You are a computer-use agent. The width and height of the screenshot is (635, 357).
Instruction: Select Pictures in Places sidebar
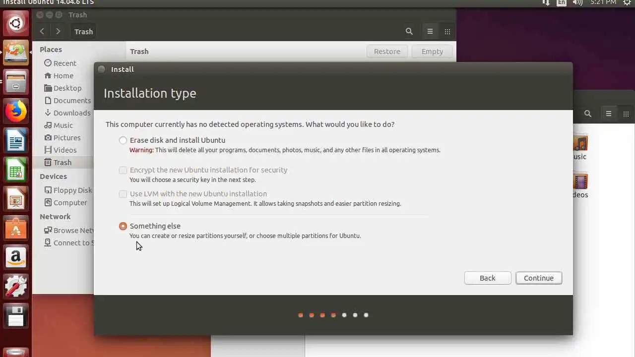62,137
